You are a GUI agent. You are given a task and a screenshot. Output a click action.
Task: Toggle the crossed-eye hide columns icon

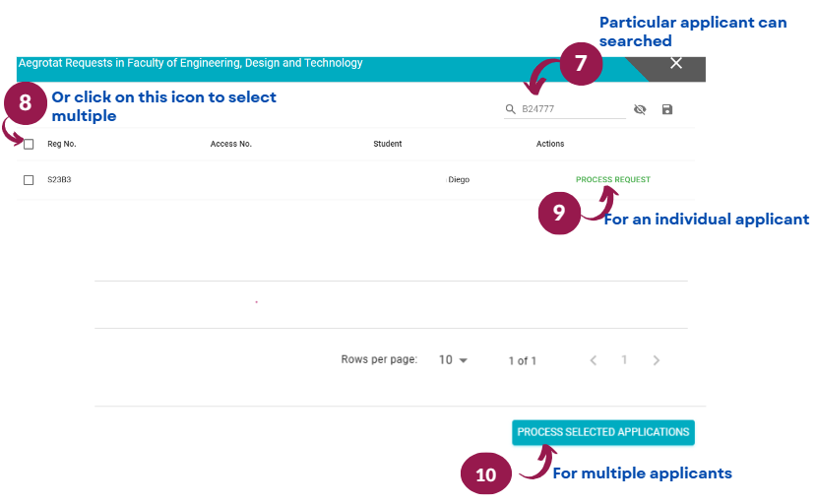tap(640, 109)
